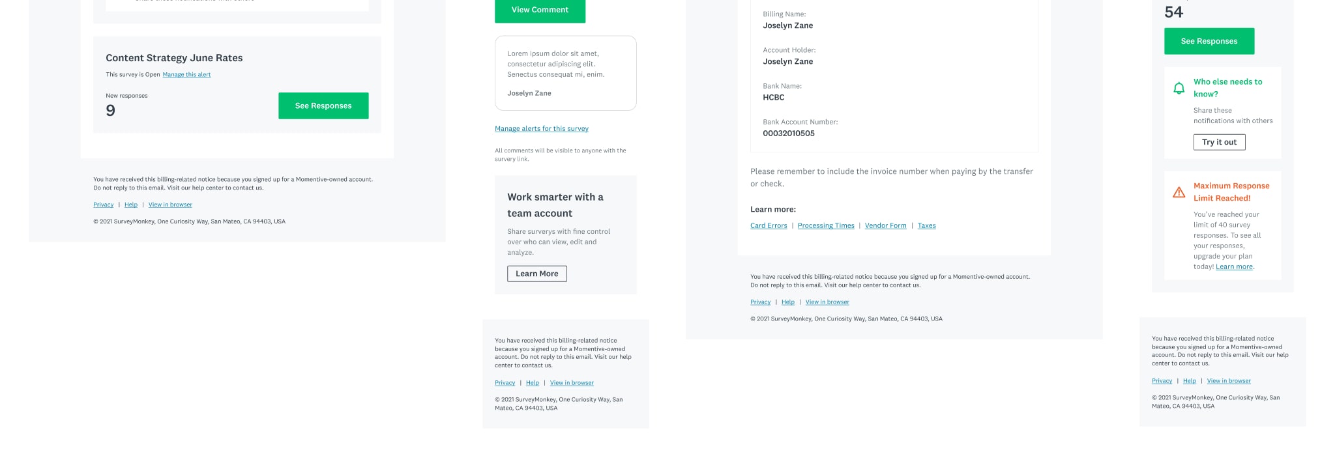Screen dimensions: 1335x469
Task: Click the orange warning triangle icon
Action: click(1179, 193)
